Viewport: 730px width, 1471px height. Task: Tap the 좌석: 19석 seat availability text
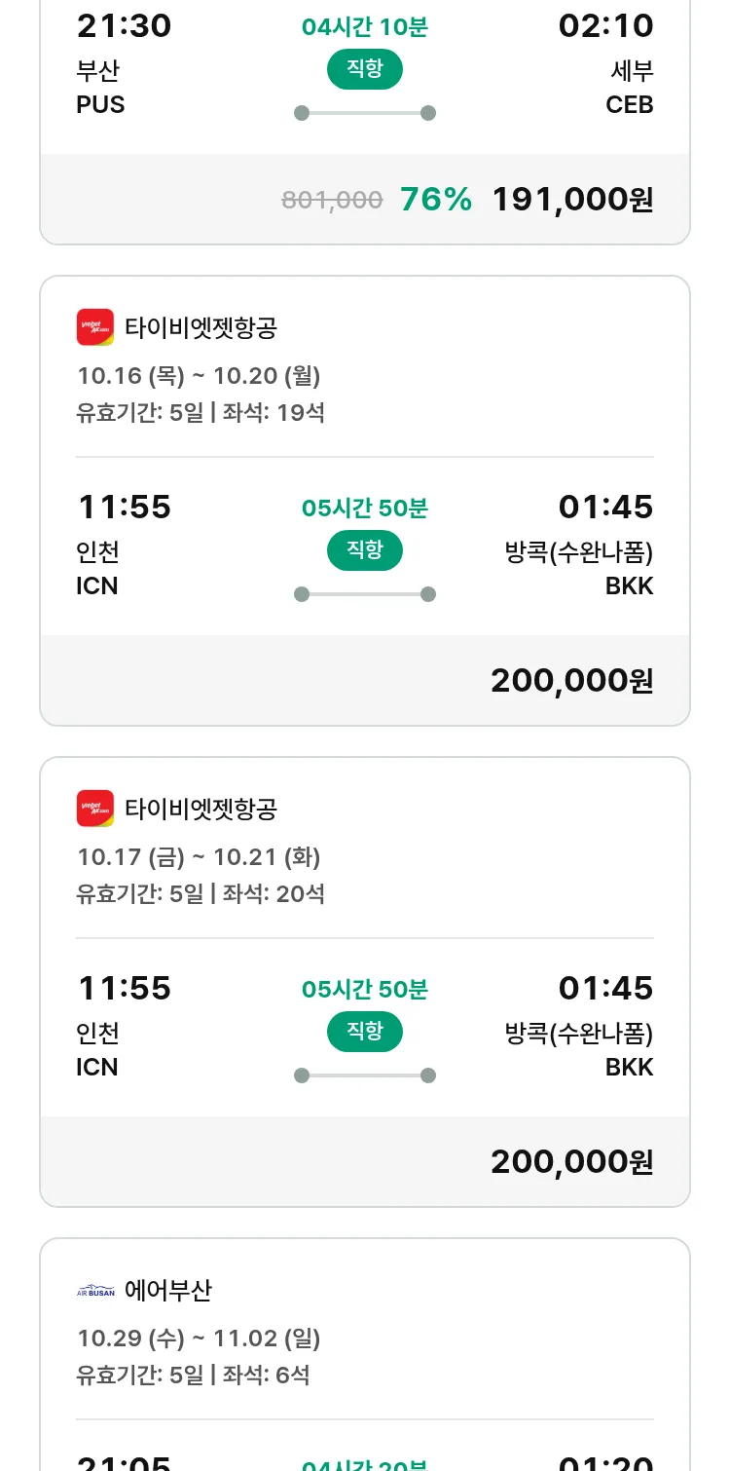point(274,413)
